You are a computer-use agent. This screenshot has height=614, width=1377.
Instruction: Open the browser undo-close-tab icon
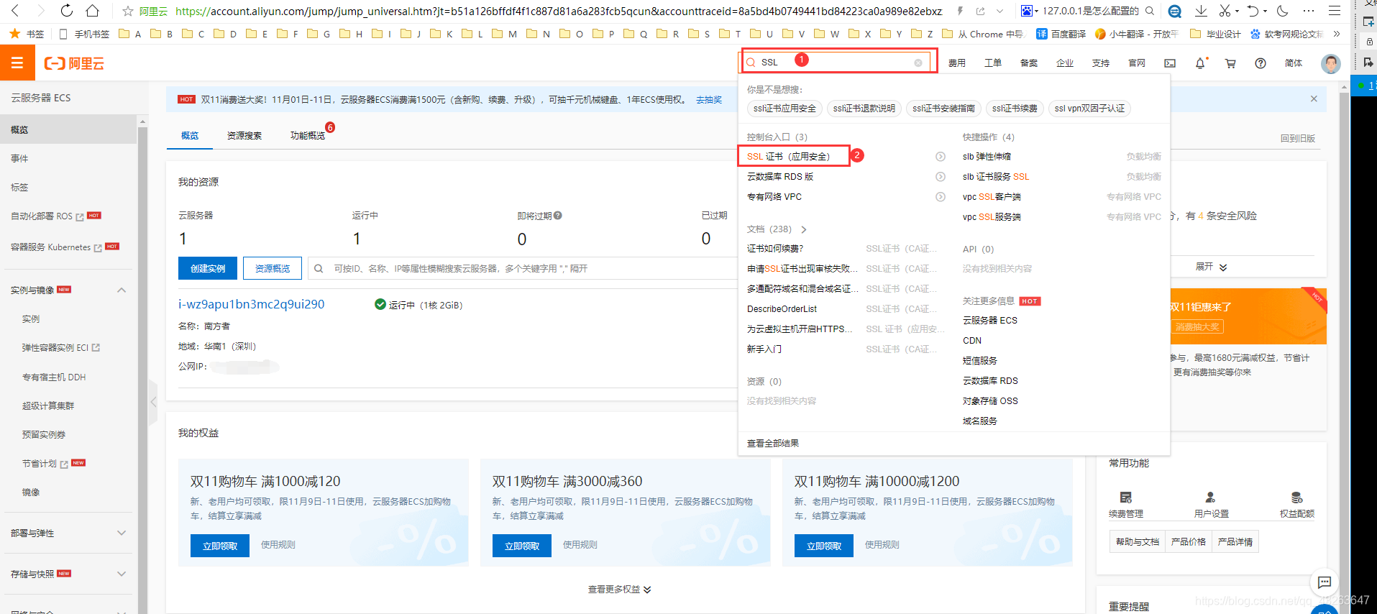click(x=1253, y=11)
